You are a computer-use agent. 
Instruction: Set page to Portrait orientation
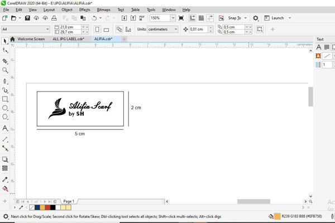pyautogui.click(x=97, y=29)
